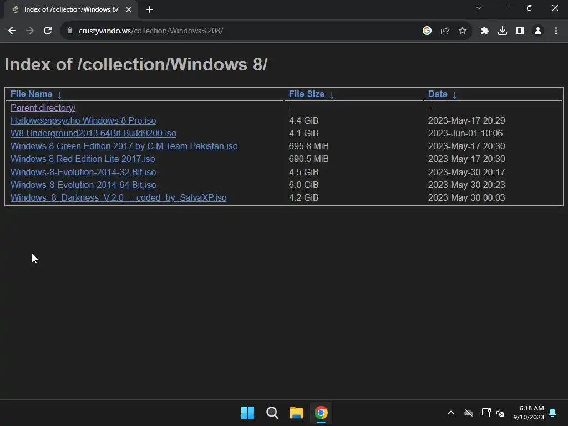Screen dimensions: 568x426
Task: Select date 2023-May-30 00:03
Action: 466,198
